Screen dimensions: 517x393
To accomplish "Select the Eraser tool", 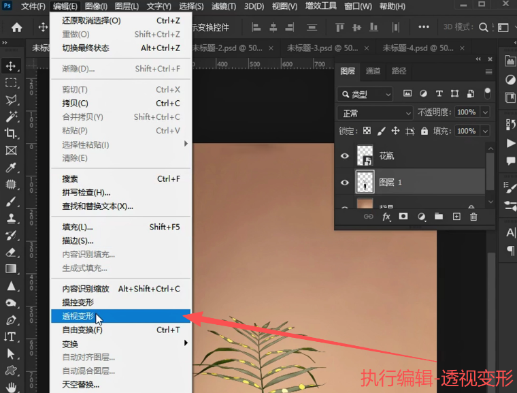I will [x=11, y=252].
